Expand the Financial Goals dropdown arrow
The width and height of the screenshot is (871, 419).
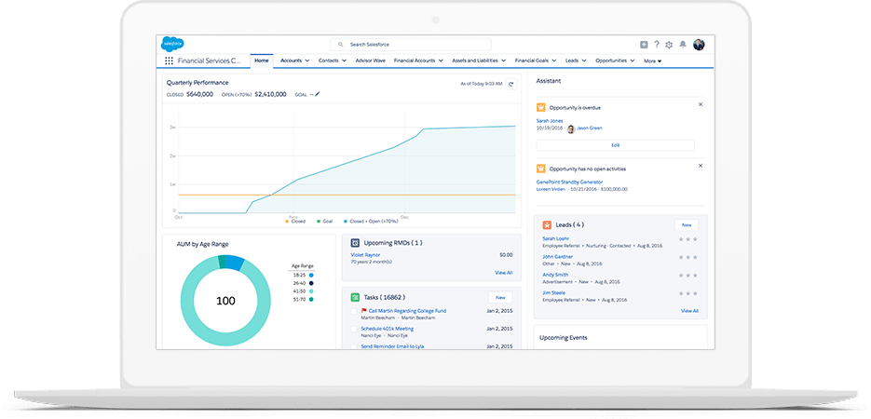click(555, 61)
